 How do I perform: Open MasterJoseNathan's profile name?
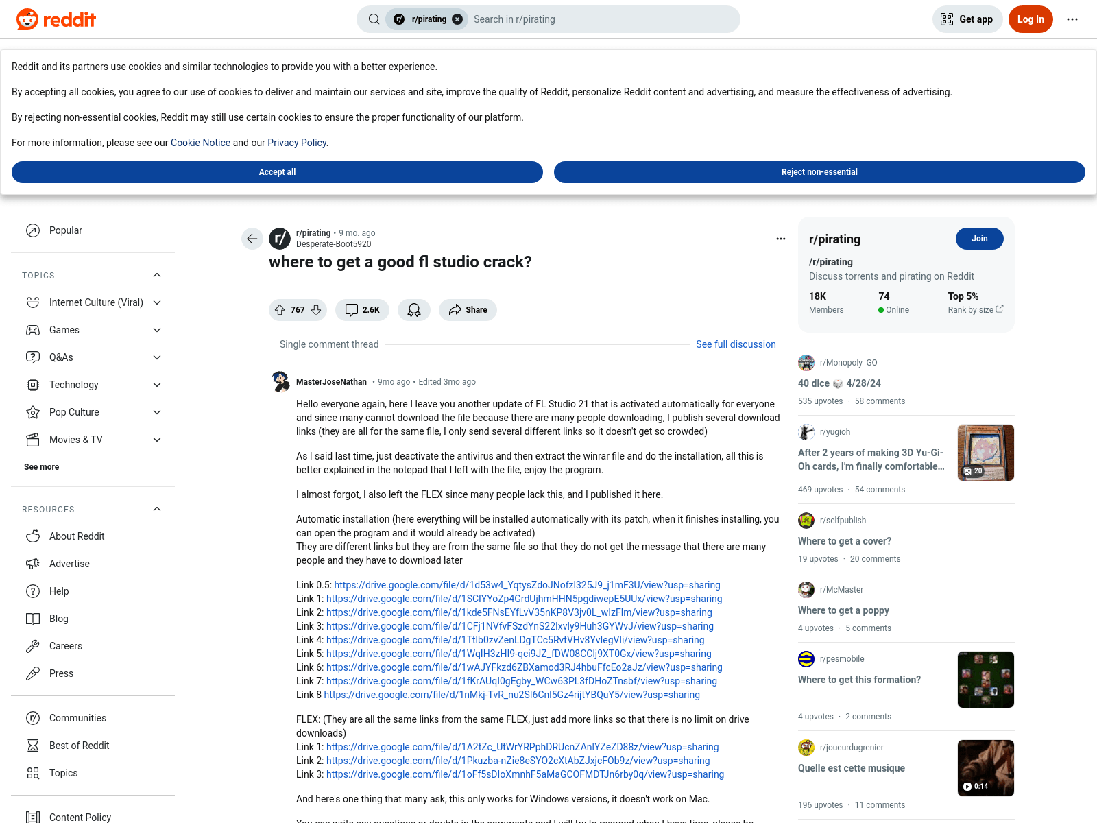(331, 382)
